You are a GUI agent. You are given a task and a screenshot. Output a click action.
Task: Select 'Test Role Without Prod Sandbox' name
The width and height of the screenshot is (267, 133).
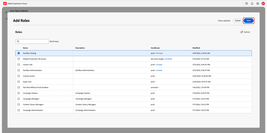(36, 87)
